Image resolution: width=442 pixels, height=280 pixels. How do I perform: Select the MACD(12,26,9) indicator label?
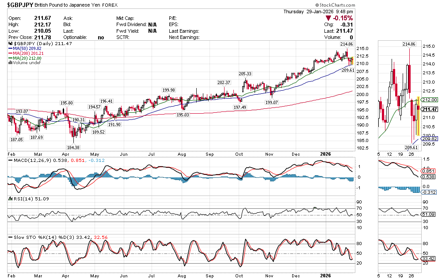29,160
